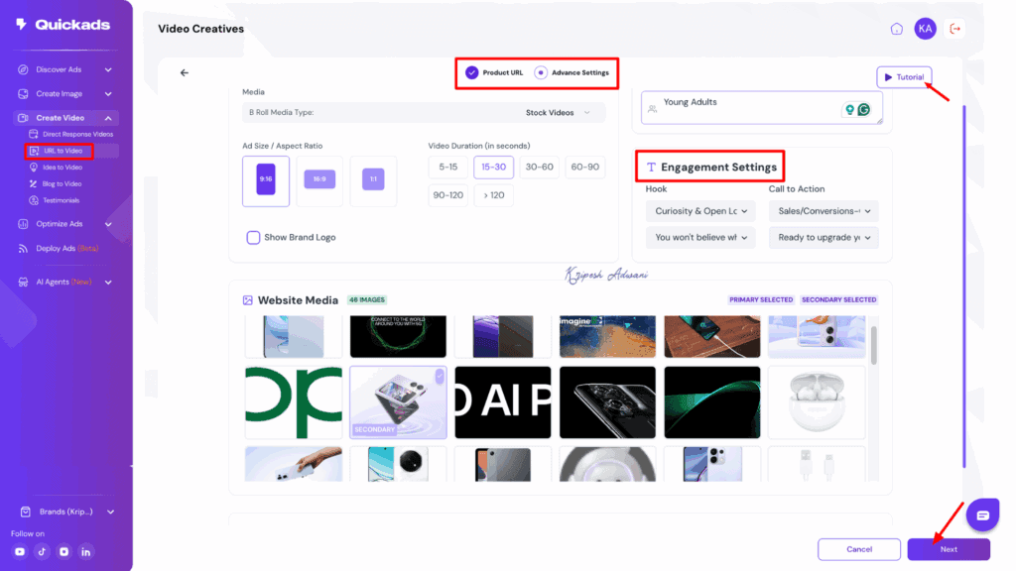Enable the Show Brand Logo checkbox
The image size is (1016, 571).
[255, 236]
